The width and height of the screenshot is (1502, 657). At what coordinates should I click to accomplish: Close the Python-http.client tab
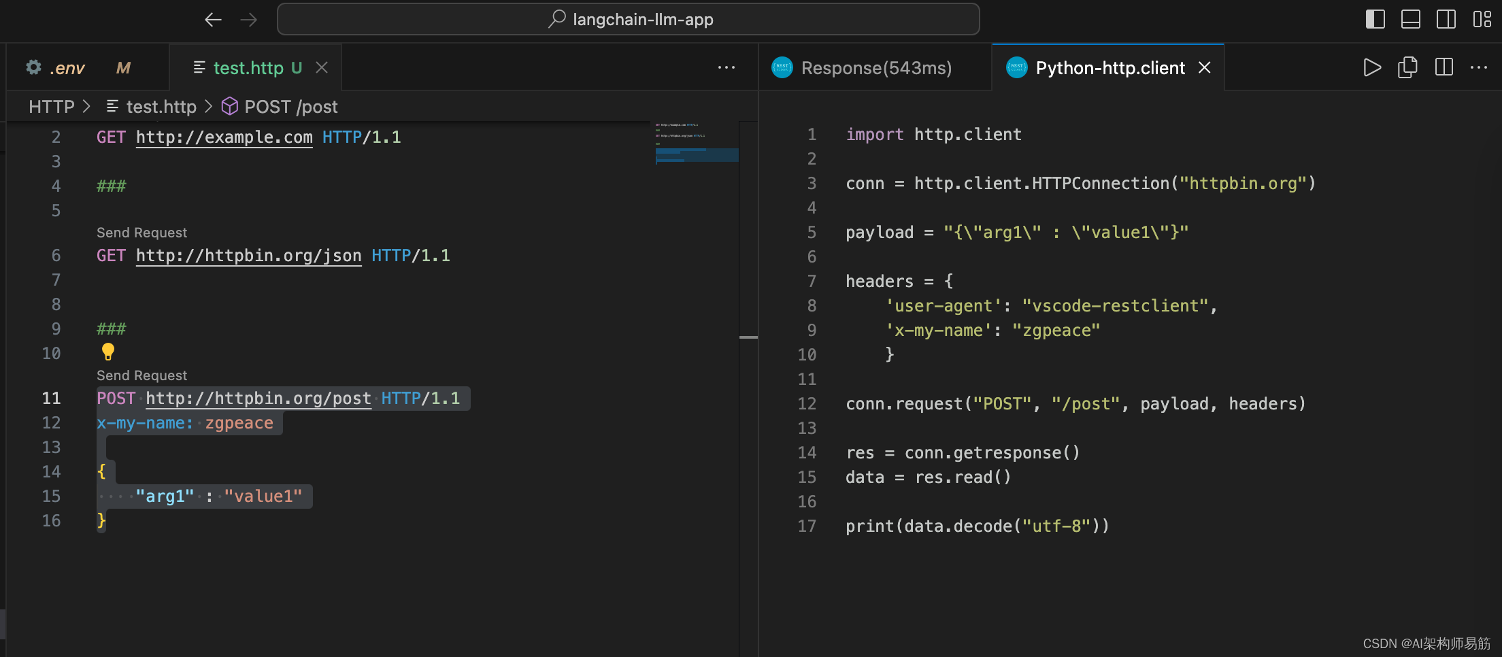pos(1204,67)
